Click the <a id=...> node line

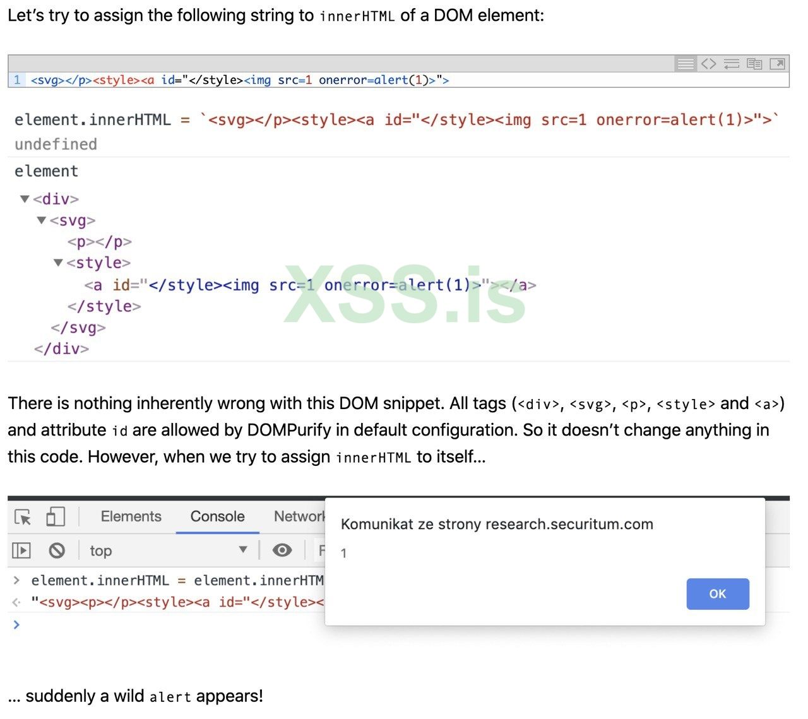pyautogui.click(x=311, y=285)
